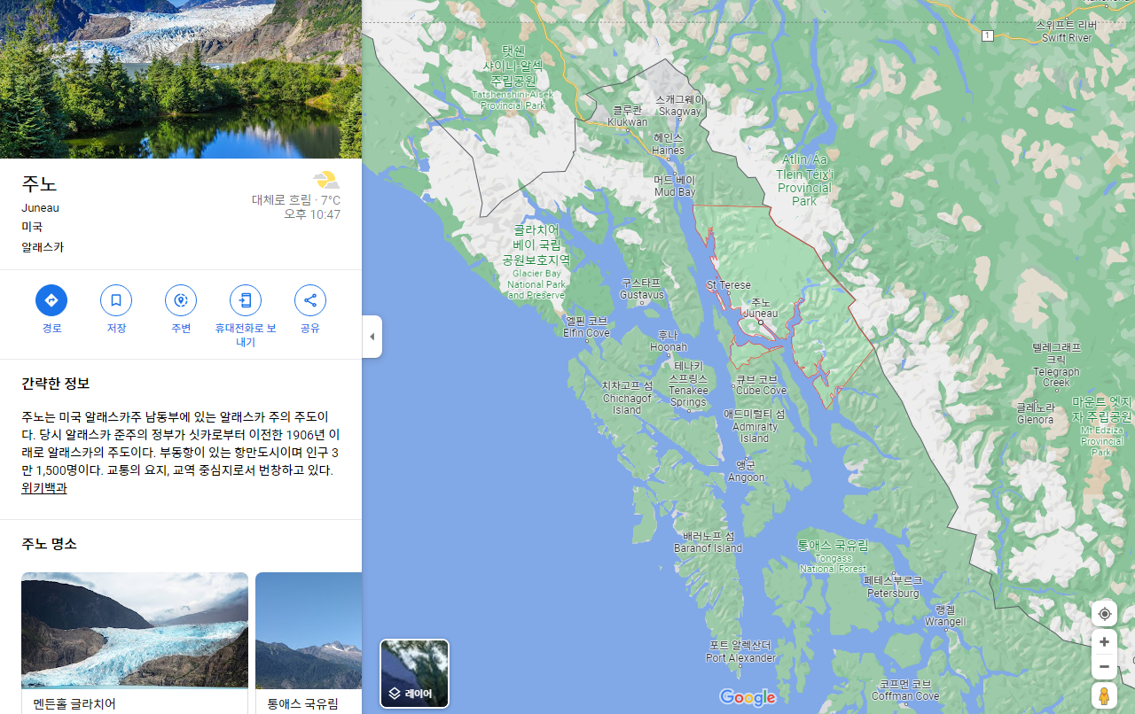The width and height of the screenshot is (1135, 714).
Task: Search nearby using the 주변 icon
Action: (181, 300)
